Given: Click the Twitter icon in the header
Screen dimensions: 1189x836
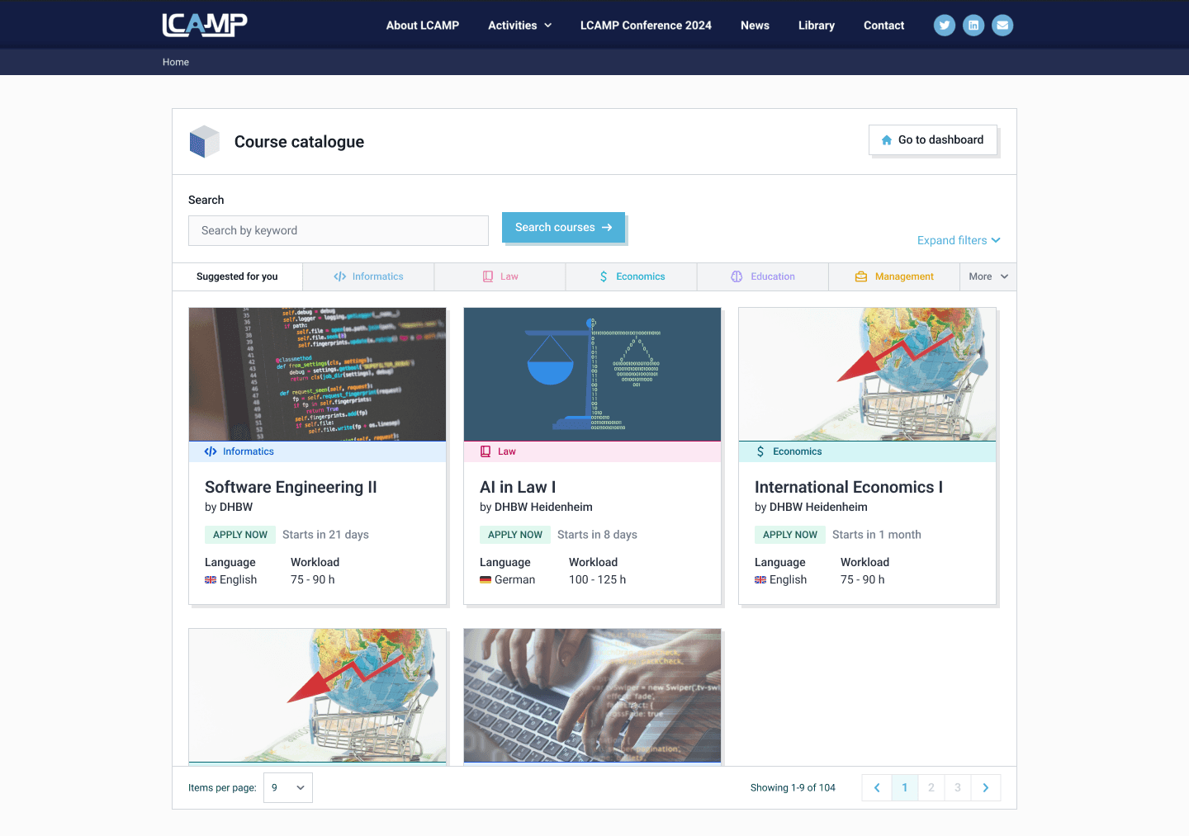Looking at the screenshot, I should coord(944,25).
